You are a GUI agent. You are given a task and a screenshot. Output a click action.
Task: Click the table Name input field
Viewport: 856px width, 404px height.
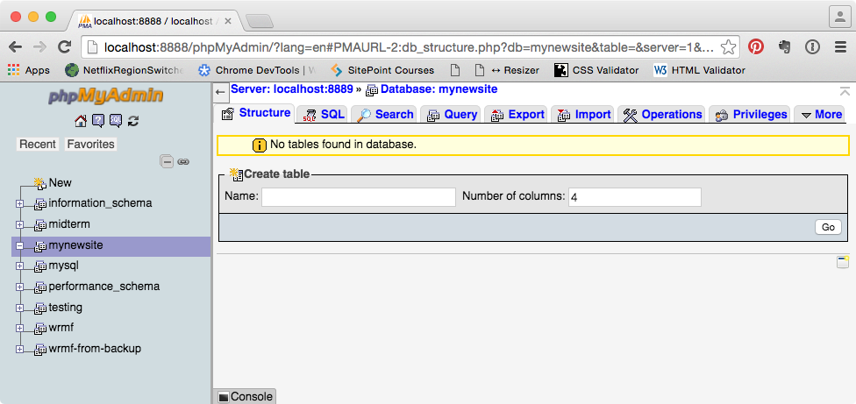[x=358, y=197]
